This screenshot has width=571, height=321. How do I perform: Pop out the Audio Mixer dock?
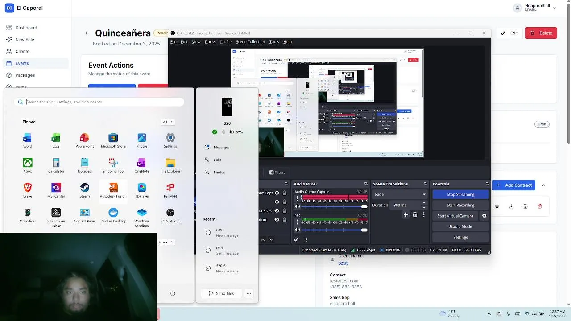point(366,184)
